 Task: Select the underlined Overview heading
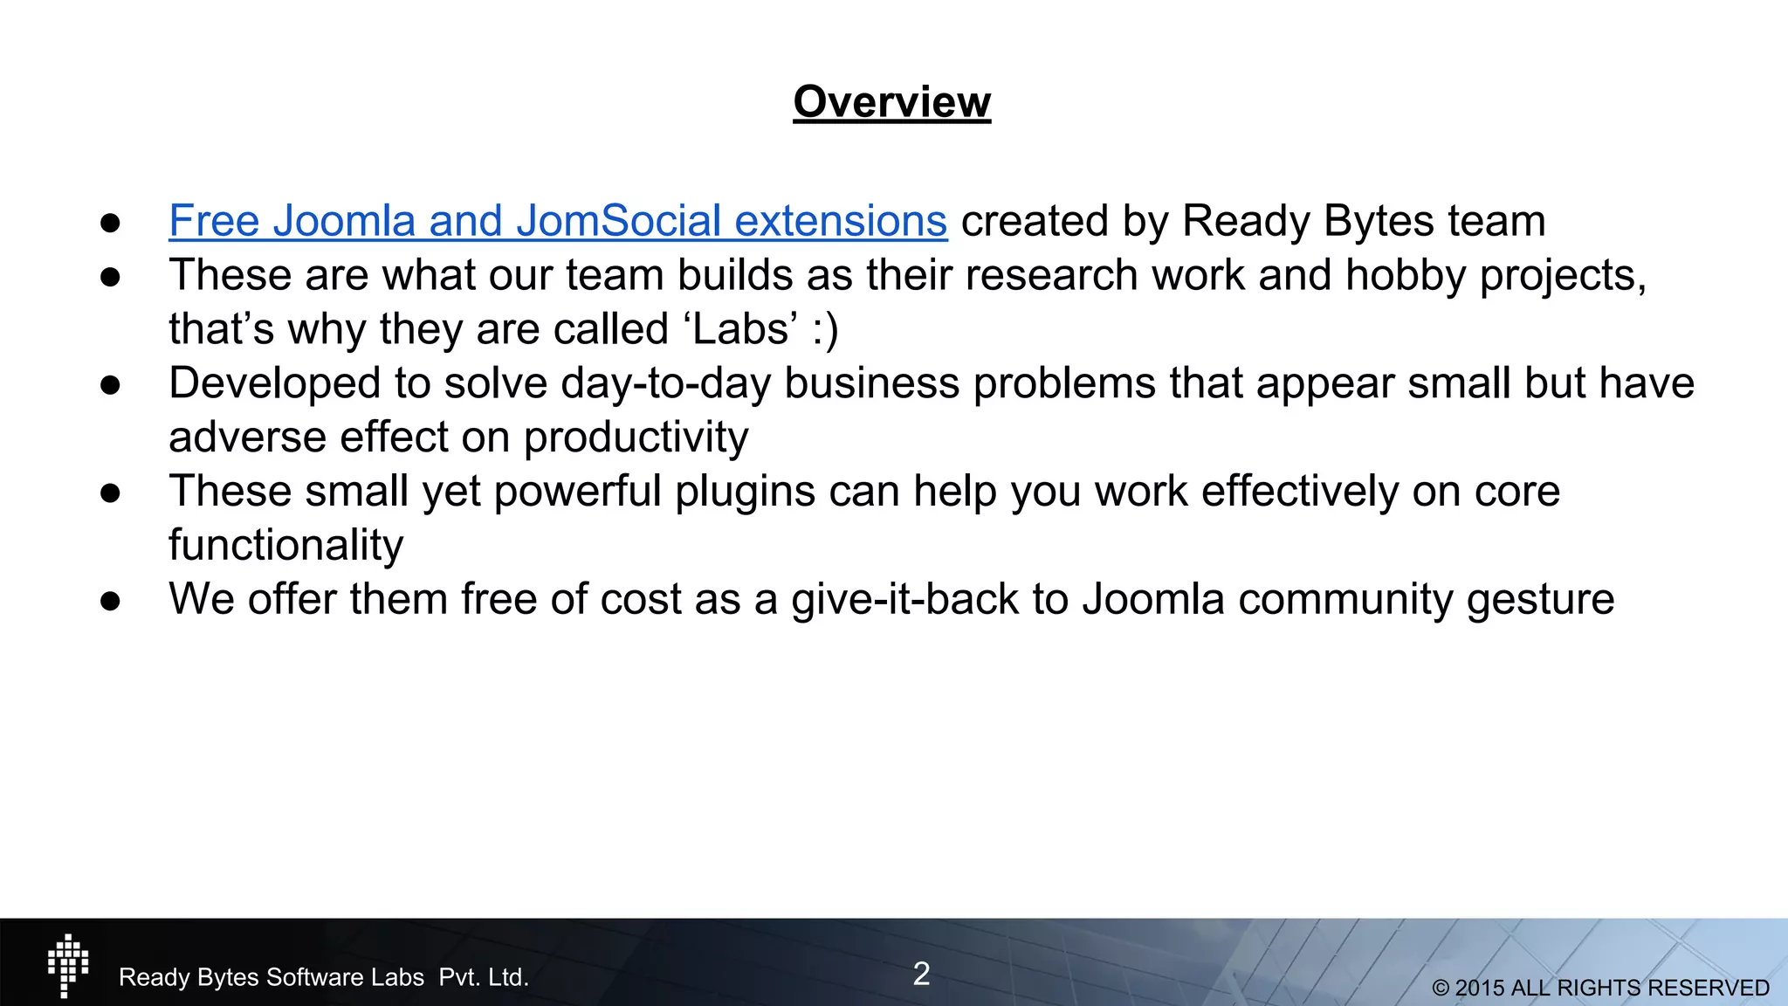pyautogui.click(x=891, y=102)
